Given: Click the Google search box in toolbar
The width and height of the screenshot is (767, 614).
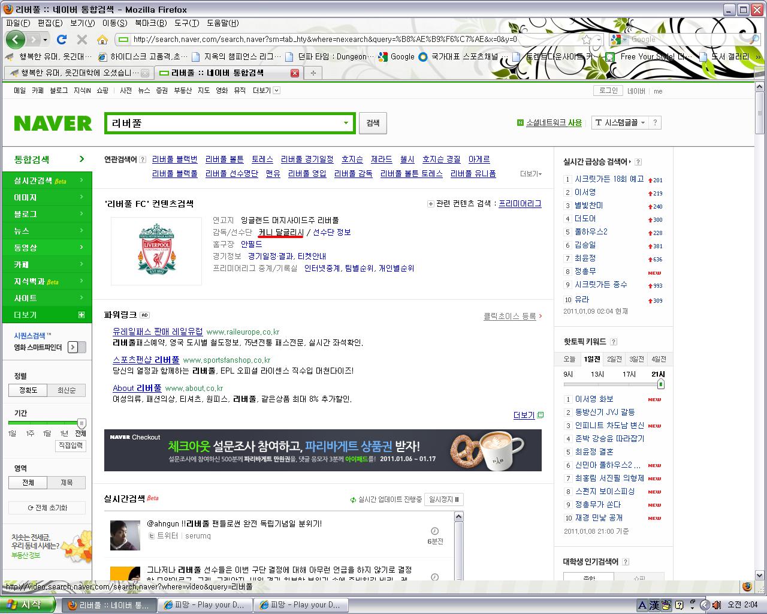Looking at the screenshot, I should 688,40.
